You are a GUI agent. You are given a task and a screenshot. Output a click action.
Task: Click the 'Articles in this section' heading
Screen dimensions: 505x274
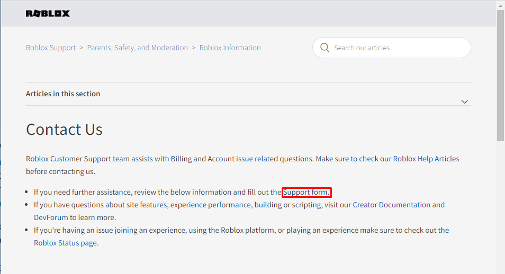pyautogui.click(x=63, y=94)
